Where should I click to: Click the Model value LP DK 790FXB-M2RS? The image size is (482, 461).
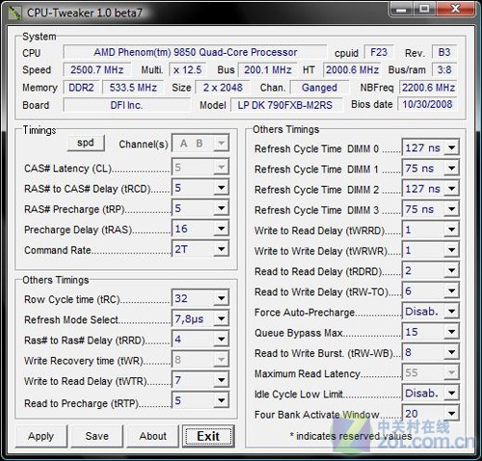(286, 105)
